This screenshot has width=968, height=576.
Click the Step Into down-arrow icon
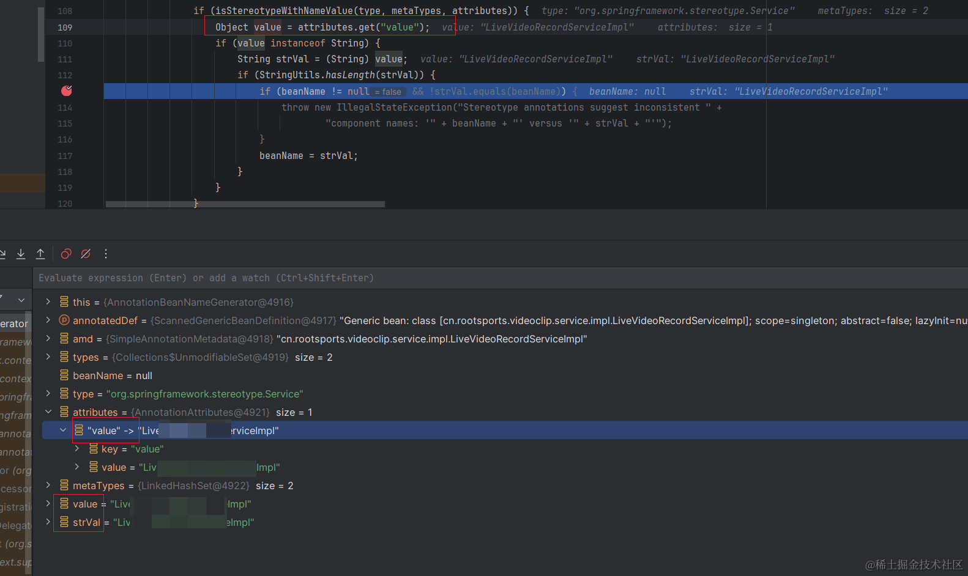[x=21, y=254]
